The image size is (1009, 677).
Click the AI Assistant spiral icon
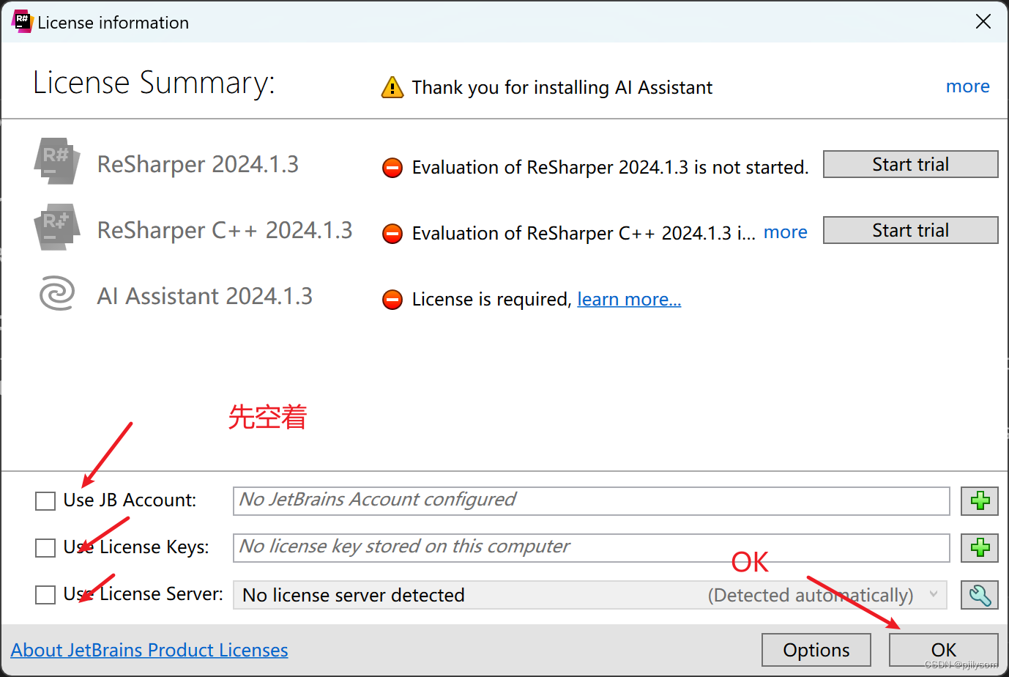point(56,293)
